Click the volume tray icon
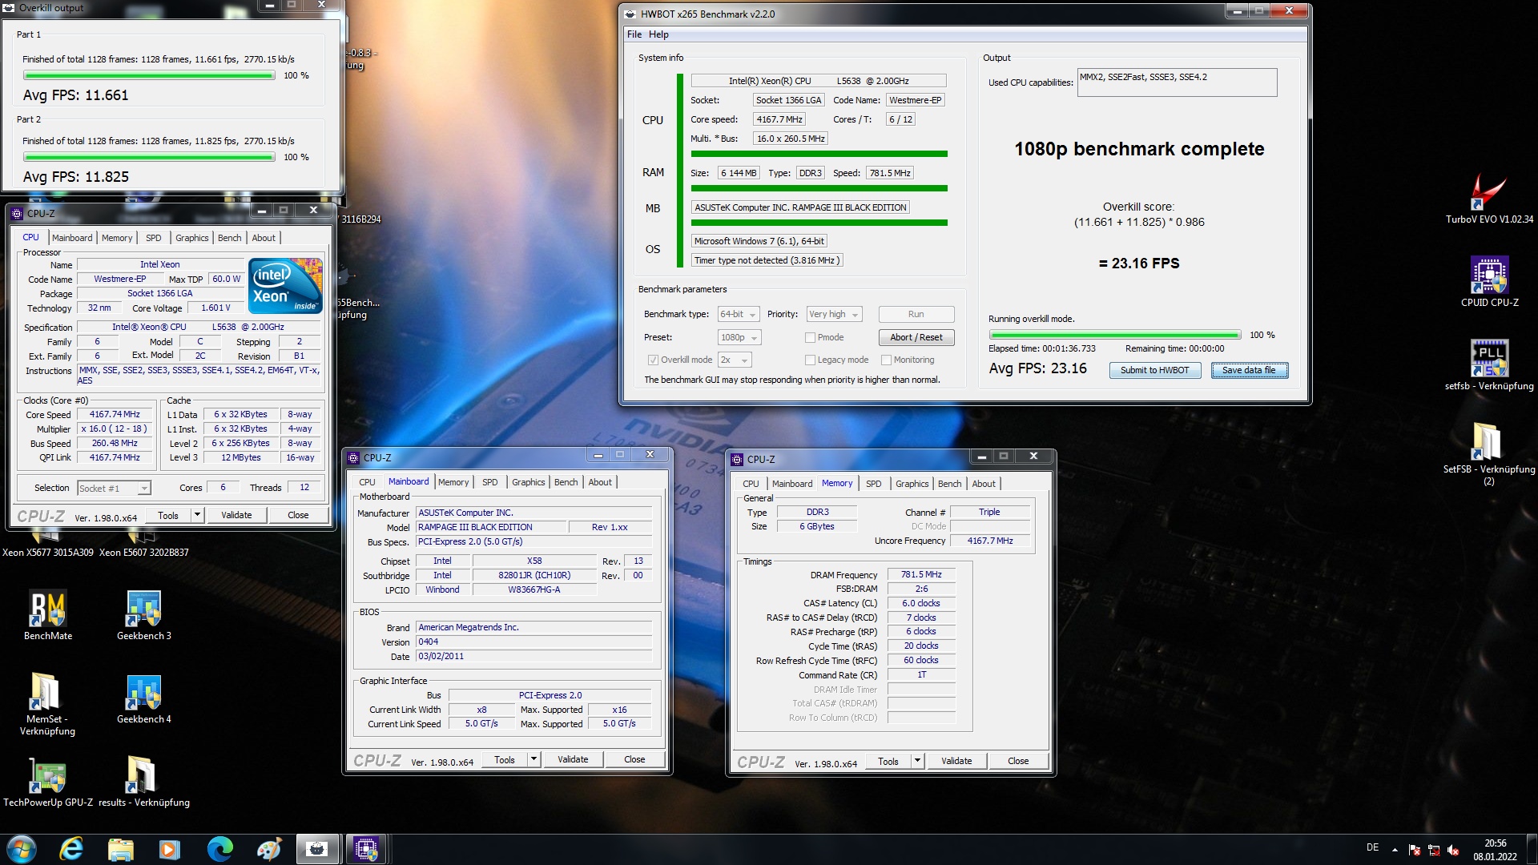 click(1453, 851)
